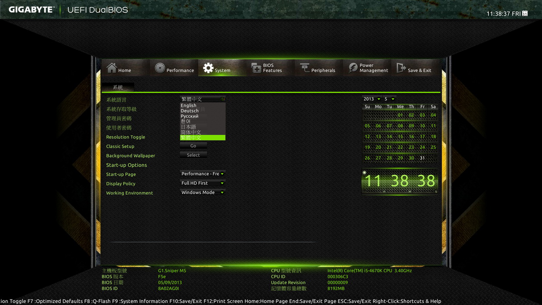Open the Working Environment dropdown

point(202,192)
